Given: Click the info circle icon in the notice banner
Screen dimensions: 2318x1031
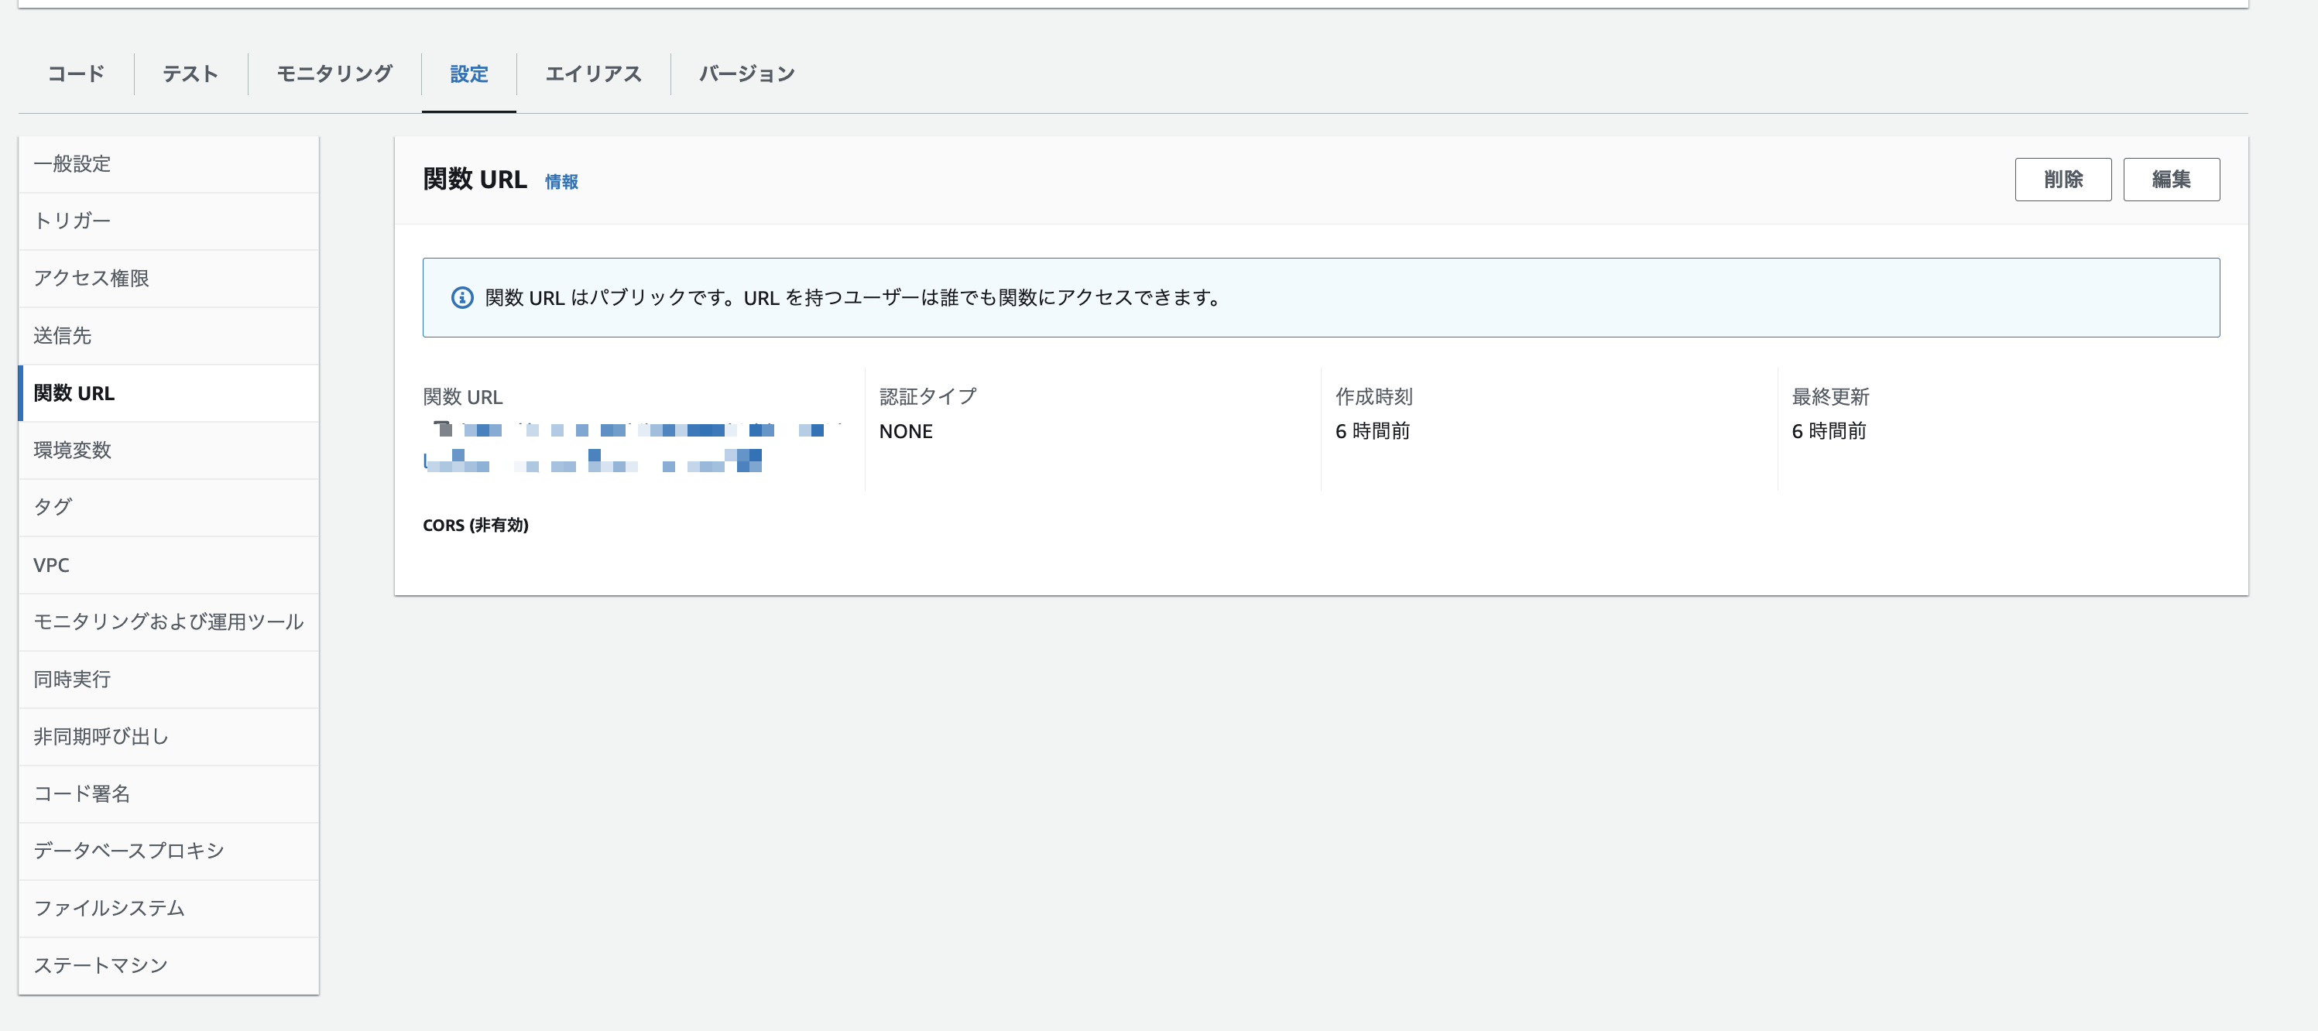Looking at the screenshot, I should 461,297.
